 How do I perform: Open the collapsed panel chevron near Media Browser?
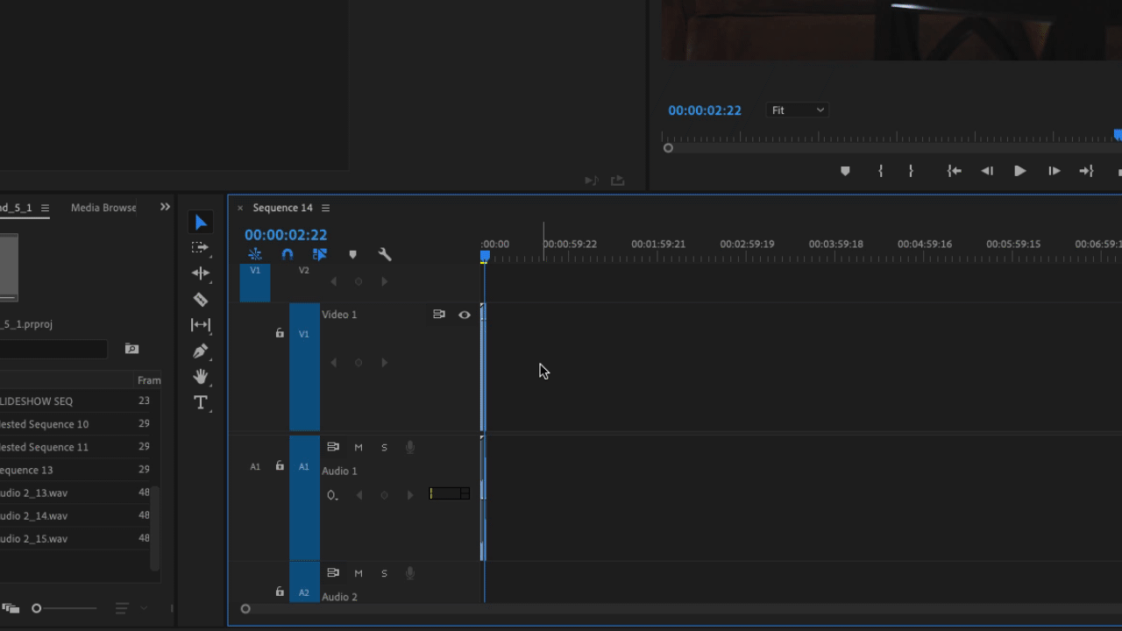(x=164, y=207)
